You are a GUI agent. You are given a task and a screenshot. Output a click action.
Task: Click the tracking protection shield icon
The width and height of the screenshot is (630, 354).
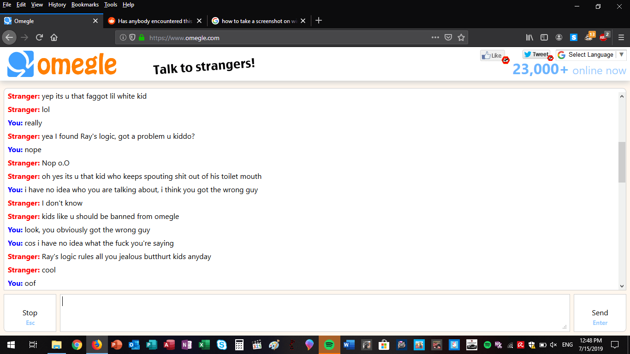tap(133, 37)
